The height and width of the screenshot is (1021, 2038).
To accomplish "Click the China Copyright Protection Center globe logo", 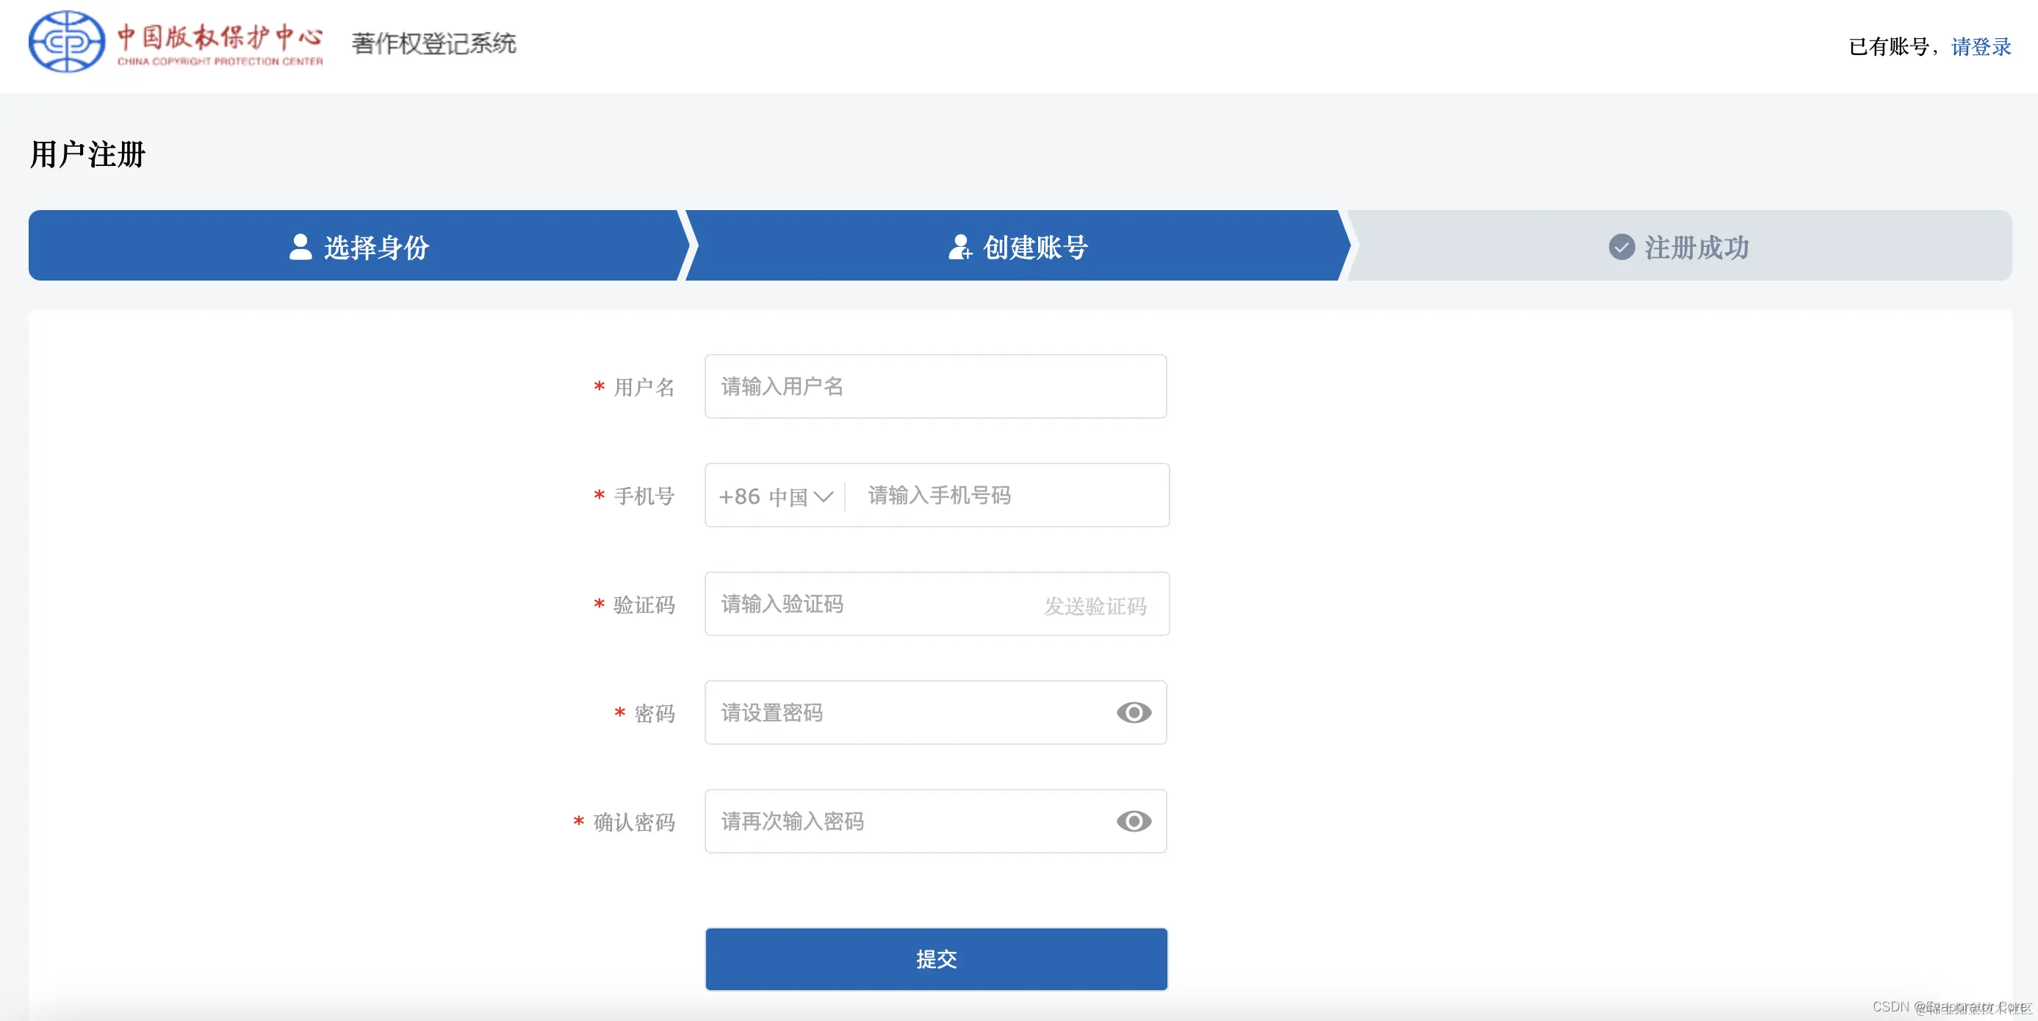I will pyautogui.click(x=66, y=42).
